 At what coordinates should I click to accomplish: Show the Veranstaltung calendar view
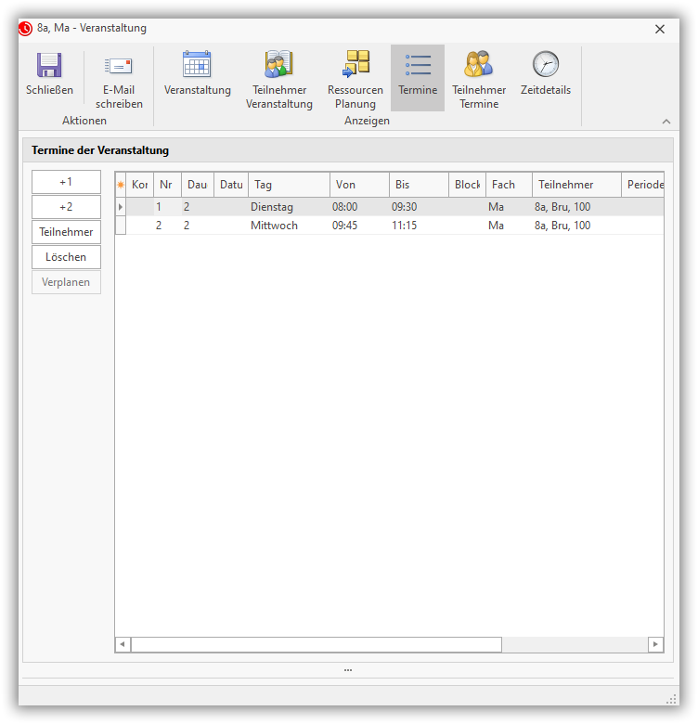click(197, 65)
